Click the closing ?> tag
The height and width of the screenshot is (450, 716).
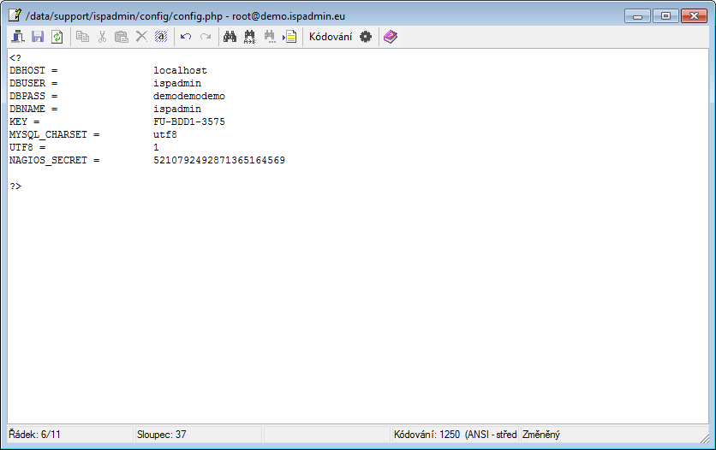coord(15,186)
